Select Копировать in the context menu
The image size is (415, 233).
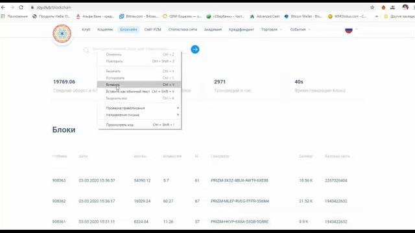[139, 78]
